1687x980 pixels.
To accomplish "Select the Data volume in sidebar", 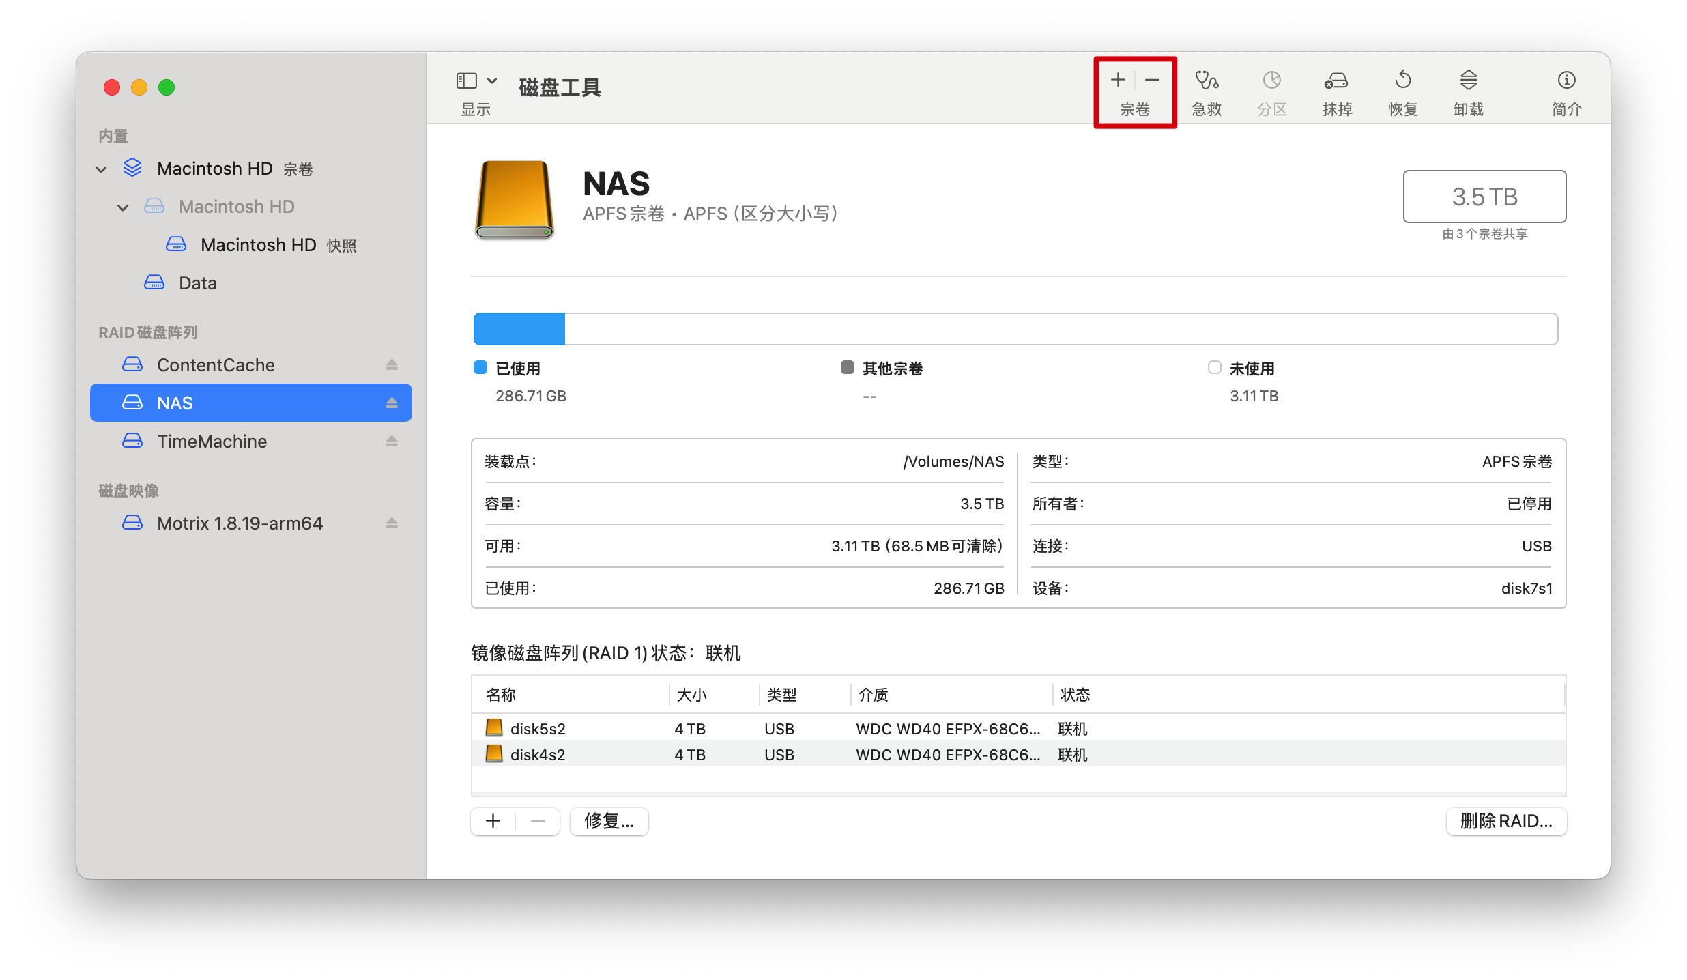I will (197, 283).
